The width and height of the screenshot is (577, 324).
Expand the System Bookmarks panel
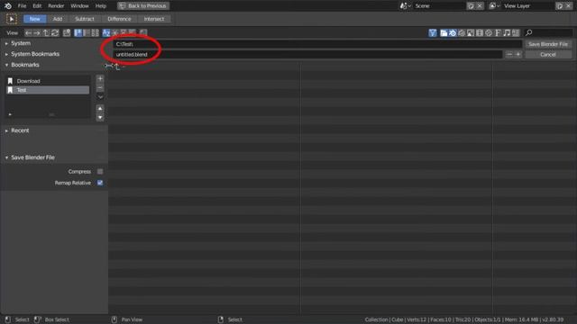click(x=35, y=54)
